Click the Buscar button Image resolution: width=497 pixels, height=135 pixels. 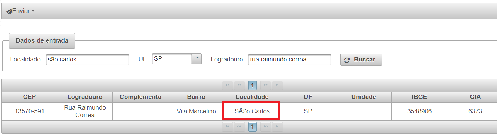pyautogui.click(x=361, y=60)
